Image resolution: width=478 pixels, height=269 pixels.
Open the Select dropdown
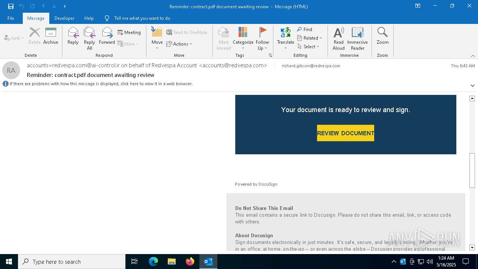(x=308, y=46)
